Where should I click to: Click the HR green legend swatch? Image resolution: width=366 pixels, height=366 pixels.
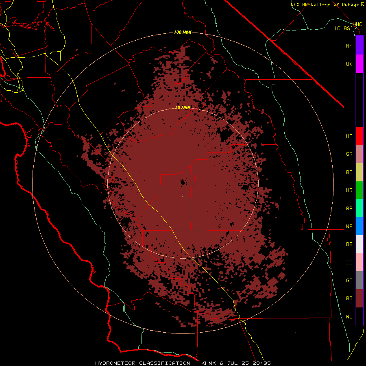(x=359, y=190)
